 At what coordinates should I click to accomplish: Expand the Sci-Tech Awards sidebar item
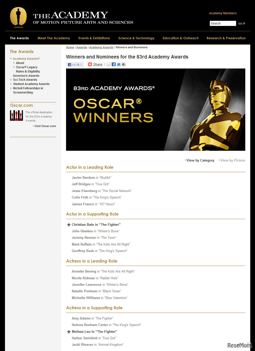pos(11,80)
